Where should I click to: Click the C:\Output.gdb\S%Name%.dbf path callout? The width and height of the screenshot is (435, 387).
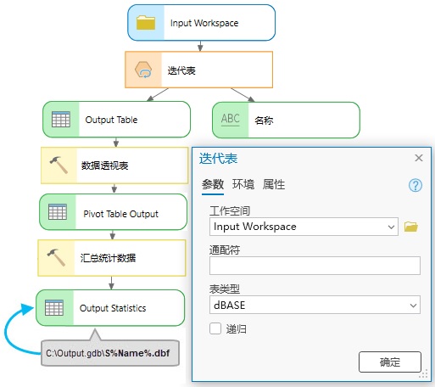tap(110, 353)
